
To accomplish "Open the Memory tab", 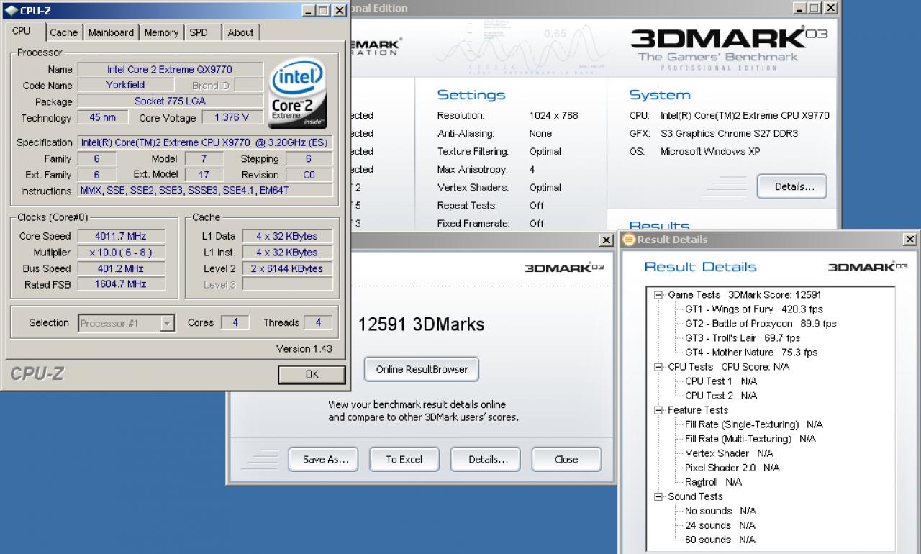I will (161, 32).
